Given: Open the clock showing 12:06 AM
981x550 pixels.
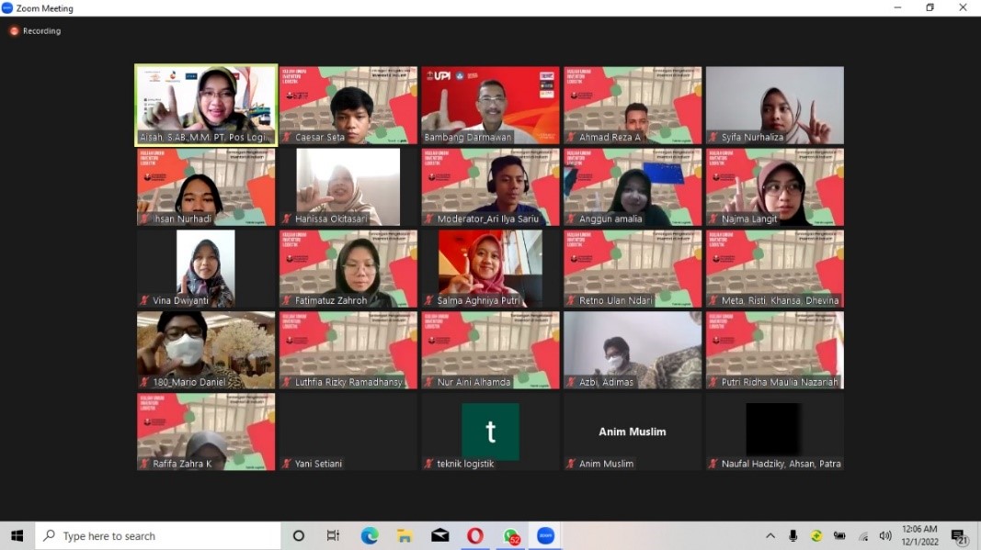Looking at the screenshot, I should [x=919, y=535].
